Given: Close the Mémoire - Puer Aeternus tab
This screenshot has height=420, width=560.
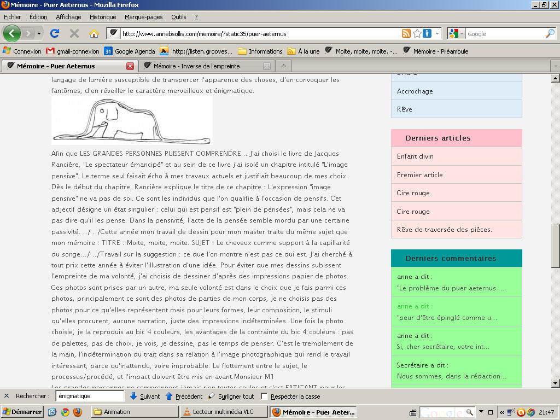Looking at the screenshot, I should 130,66.
